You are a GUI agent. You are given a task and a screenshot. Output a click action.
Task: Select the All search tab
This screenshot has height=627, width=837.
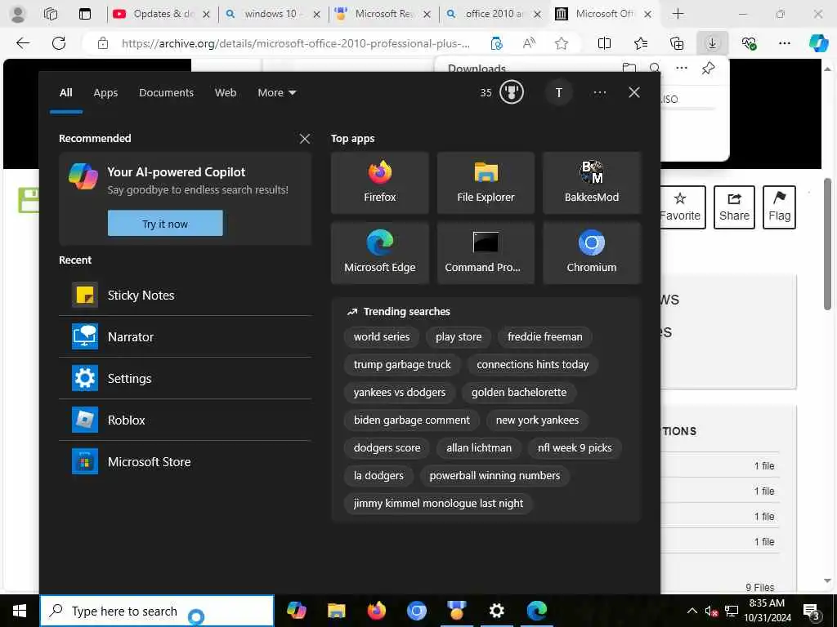65,93
